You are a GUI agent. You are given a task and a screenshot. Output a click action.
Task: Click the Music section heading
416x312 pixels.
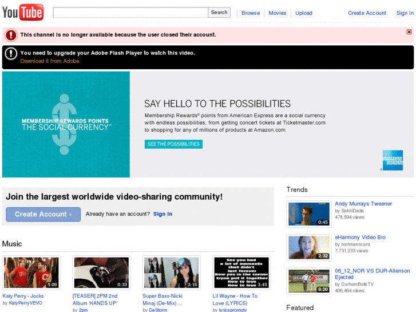[12, 244]
